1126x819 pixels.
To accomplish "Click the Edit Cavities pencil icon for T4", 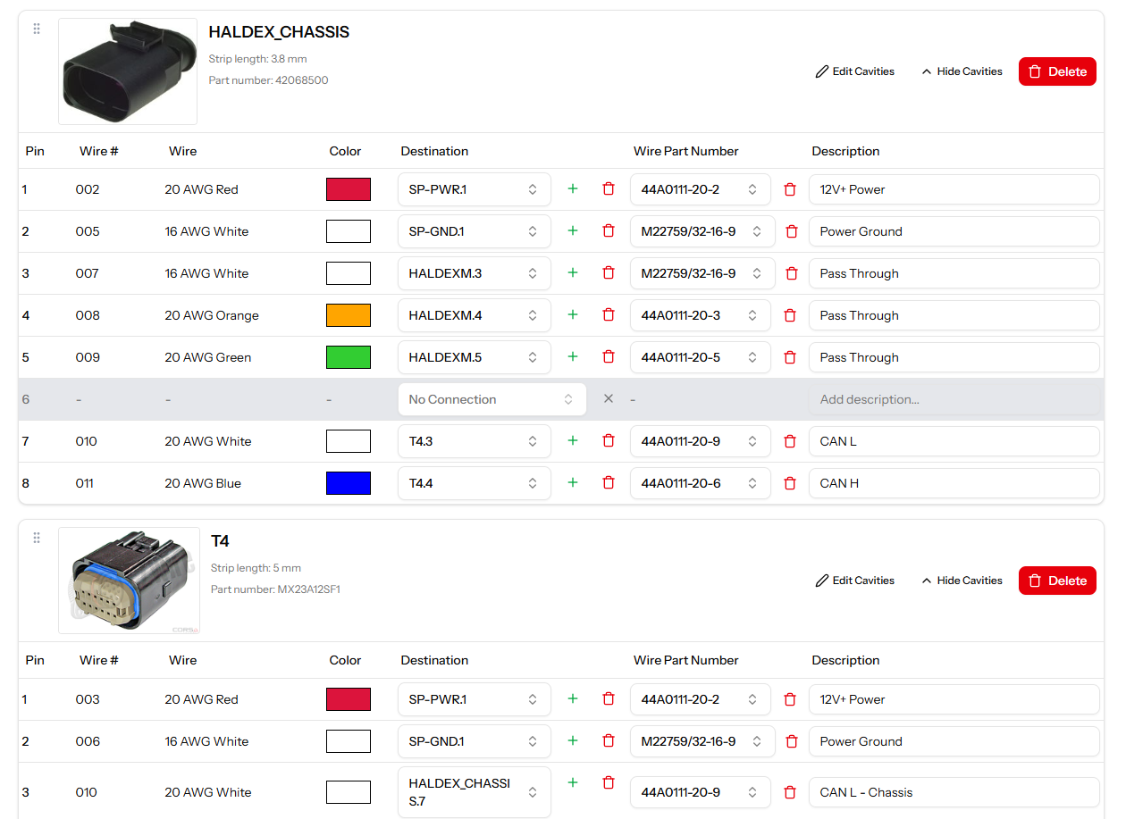I will tap(823, 580).
